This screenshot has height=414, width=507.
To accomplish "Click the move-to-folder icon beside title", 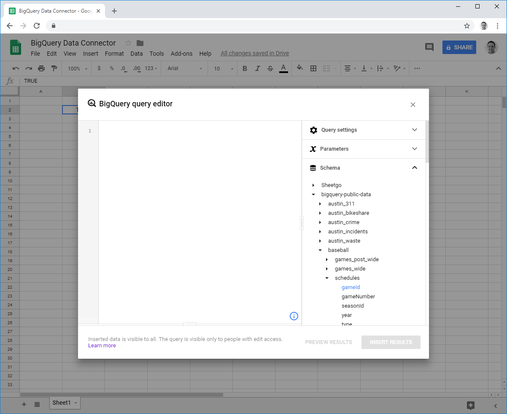I will coord(140,43).
